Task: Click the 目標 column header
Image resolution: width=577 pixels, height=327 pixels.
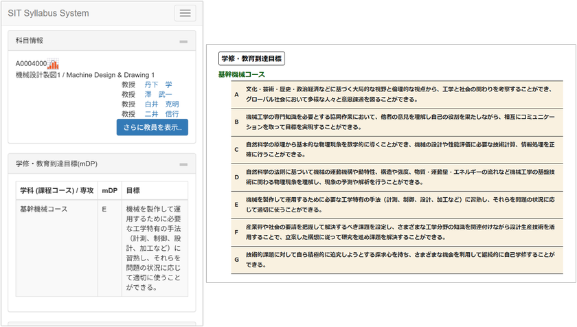Action: [155, 190]
